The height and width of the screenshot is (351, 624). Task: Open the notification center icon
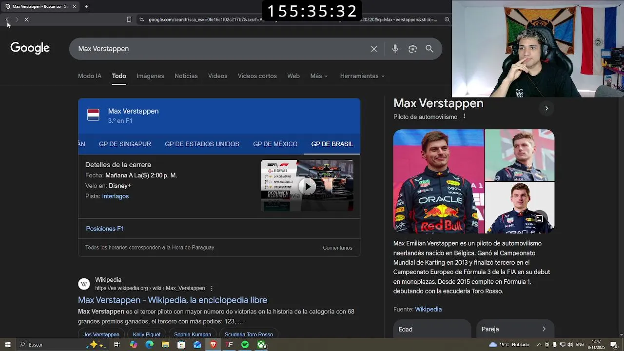point(614,345)
